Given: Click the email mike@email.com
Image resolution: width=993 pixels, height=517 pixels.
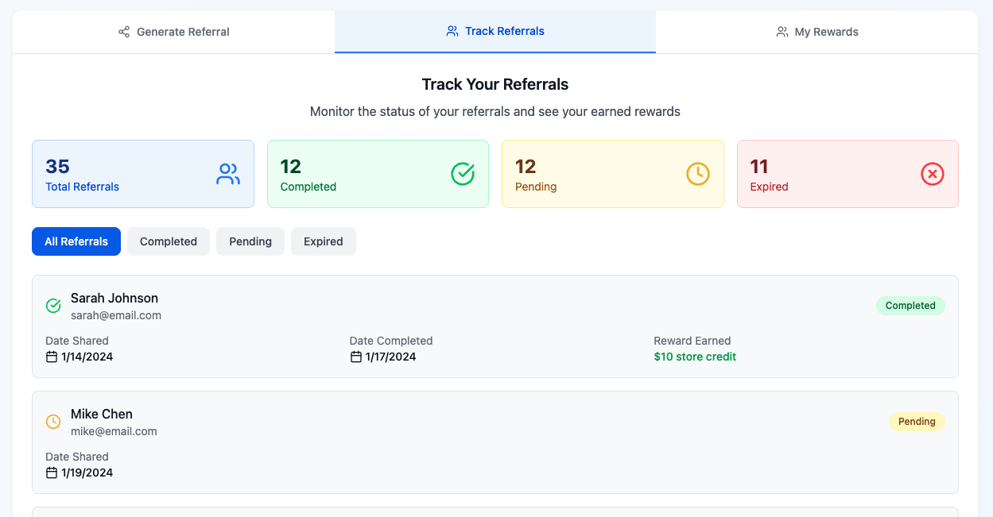Looking at the screenshot, I should coord(114,431).
